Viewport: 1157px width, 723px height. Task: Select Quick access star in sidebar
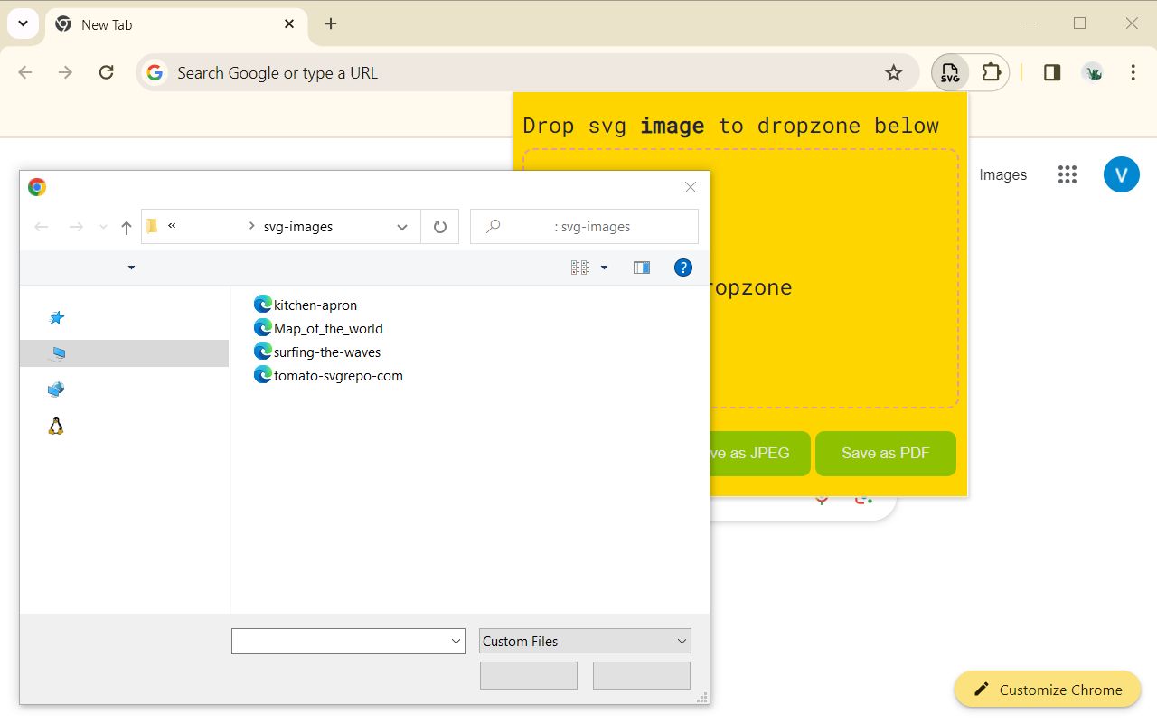tap(57, 318)
